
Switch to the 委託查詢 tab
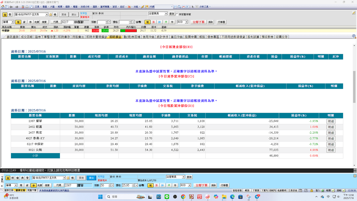(x=12, y=37)
